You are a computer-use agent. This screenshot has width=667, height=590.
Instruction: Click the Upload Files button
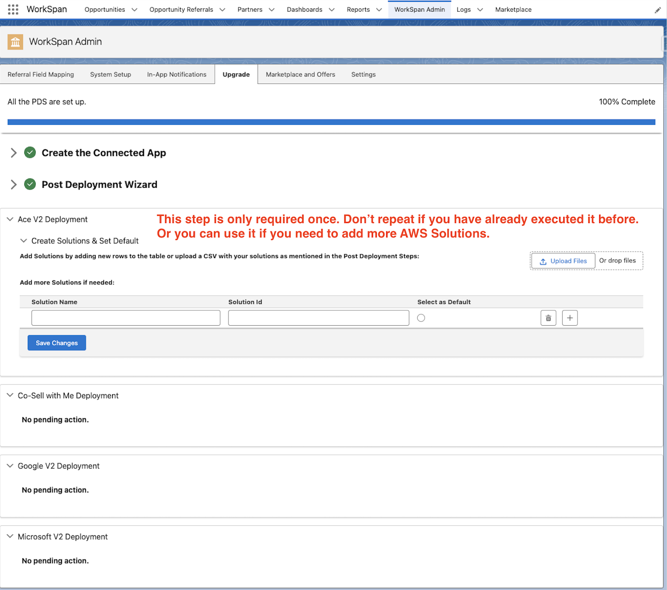click(563, 261)
